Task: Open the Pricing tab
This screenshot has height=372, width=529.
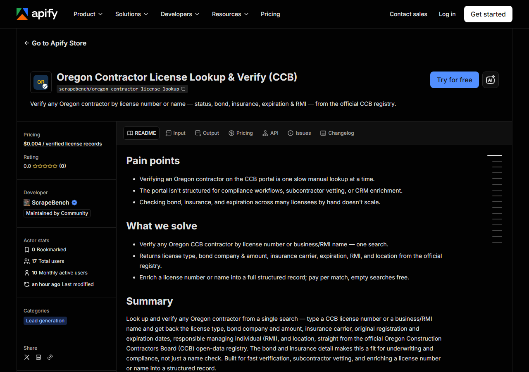Action: [x=241, y=133]
